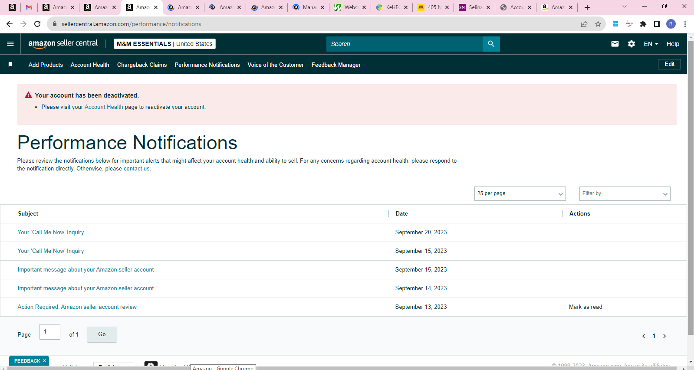This screenshot has height=370, width=694.
Task: Open Action Required: Amazon seller account review
Action: coord(77,307)
